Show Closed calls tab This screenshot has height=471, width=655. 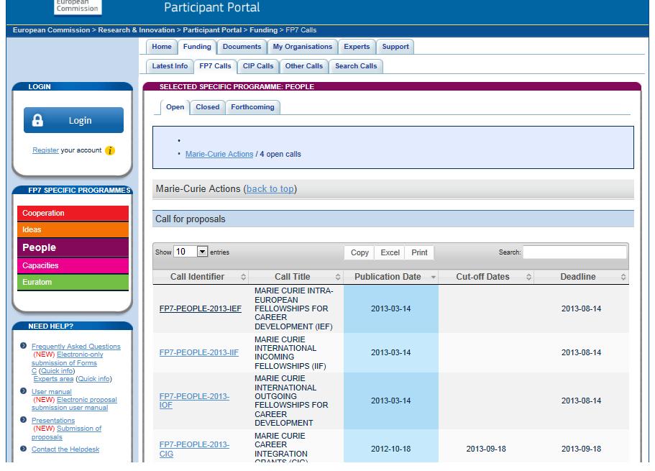tap(208, 107)
